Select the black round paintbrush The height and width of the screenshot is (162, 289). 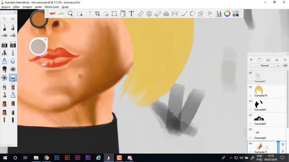point(5,69)
